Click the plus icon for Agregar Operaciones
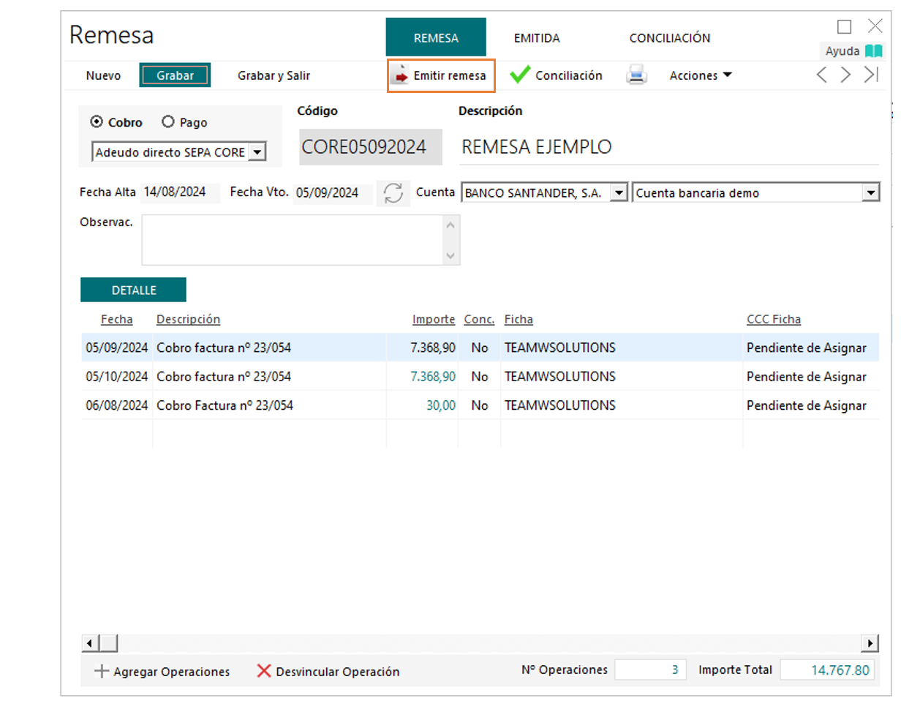 (x=102, y=671)
